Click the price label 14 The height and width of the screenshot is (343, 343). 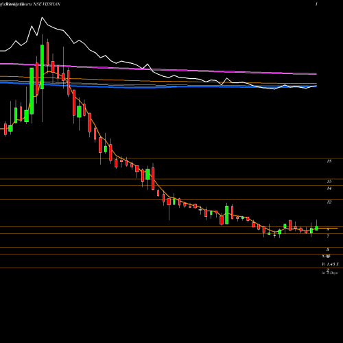329,189
